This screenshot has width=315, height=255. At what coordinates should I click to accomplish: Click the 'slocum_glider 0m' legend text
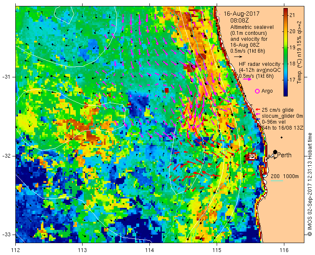pos(282,116)
